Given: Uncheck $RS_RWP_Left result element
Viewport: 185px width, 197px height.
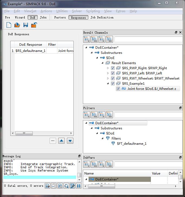Looking at the screenshot, I should point(113,73).
